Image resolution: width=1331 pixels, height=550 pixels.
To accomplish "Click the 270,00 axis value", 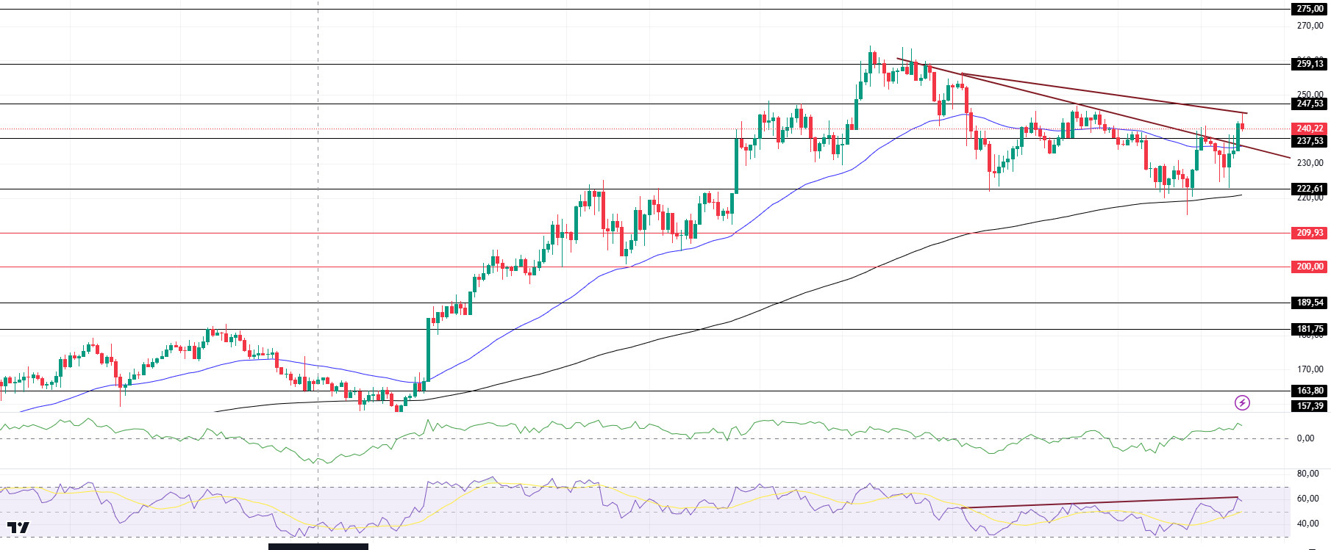I will tap(1310, 26).
